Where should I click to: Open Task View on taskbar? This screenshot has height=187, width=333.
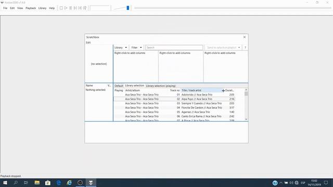click(26, 182)
